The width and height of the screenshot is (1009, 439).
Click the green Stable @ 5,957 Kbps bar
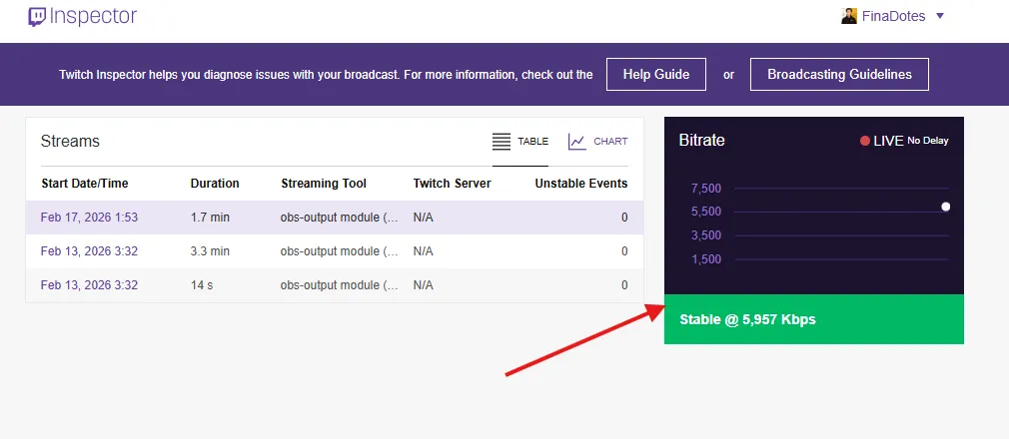tap(813, 319)
